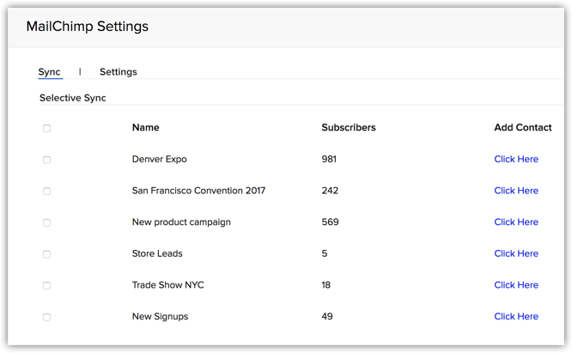Select the New Signups list name
Image resolution: width=572 pixels, height=353 pixels.
click(160, 317)
